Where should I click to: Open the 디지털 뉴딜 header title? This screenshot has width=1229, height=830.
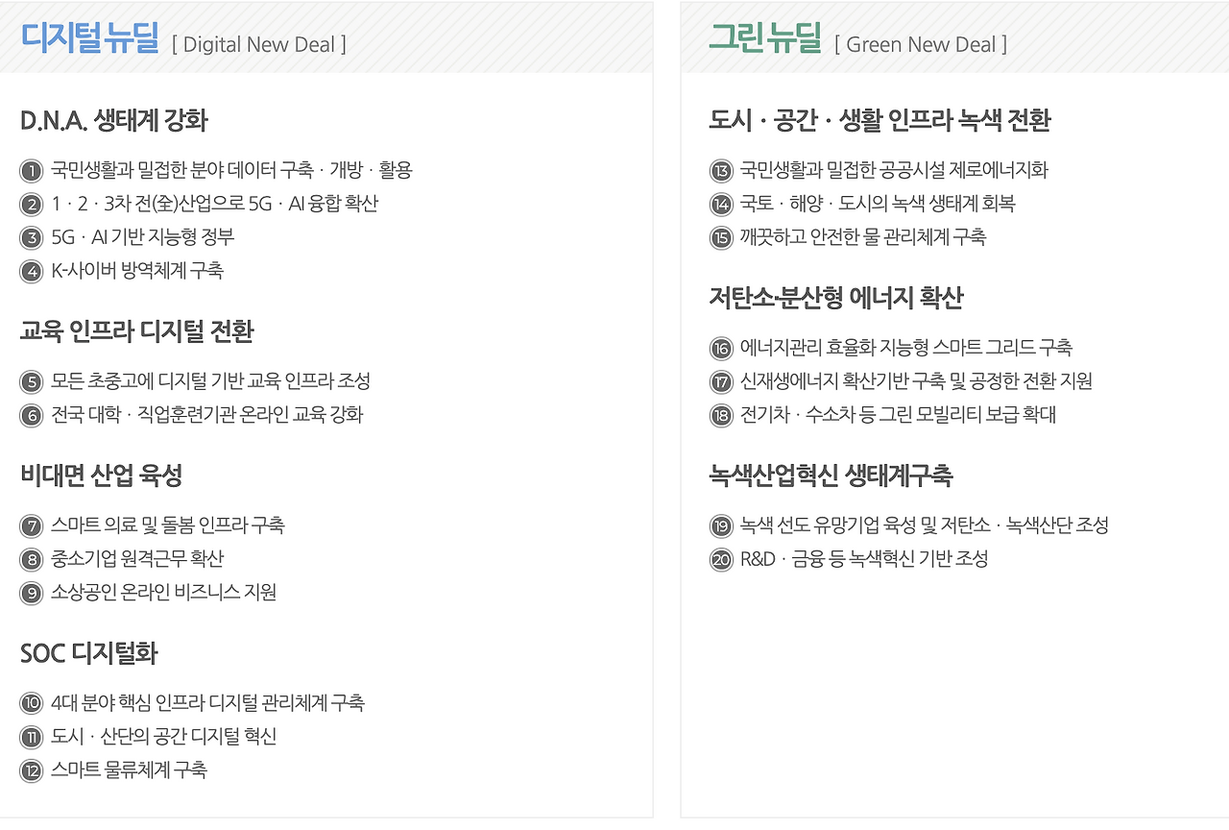(89, 38)
